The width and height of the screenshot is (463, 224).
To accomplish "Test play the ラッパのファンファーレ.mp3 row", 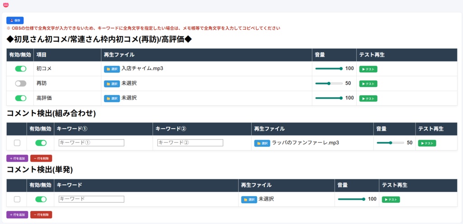I will pos(427,143).
